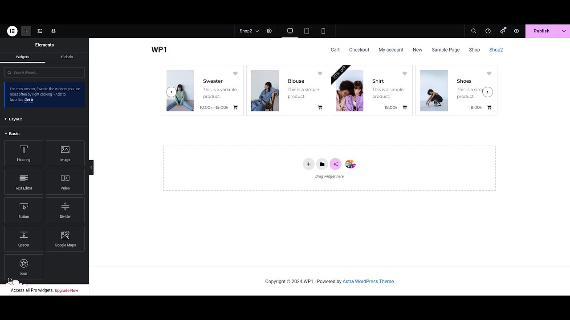Open Site Settings sliders icon
Viewport: 570px width, 320px height.
coord(40,31)
